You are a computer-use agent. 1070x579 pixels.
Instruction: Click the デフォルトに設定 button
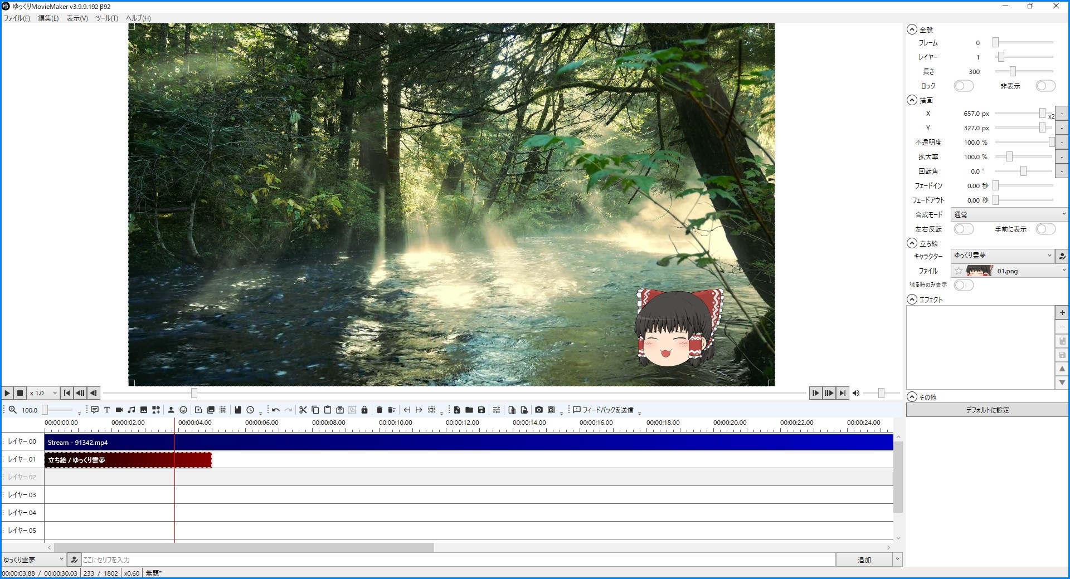point(988,410)
